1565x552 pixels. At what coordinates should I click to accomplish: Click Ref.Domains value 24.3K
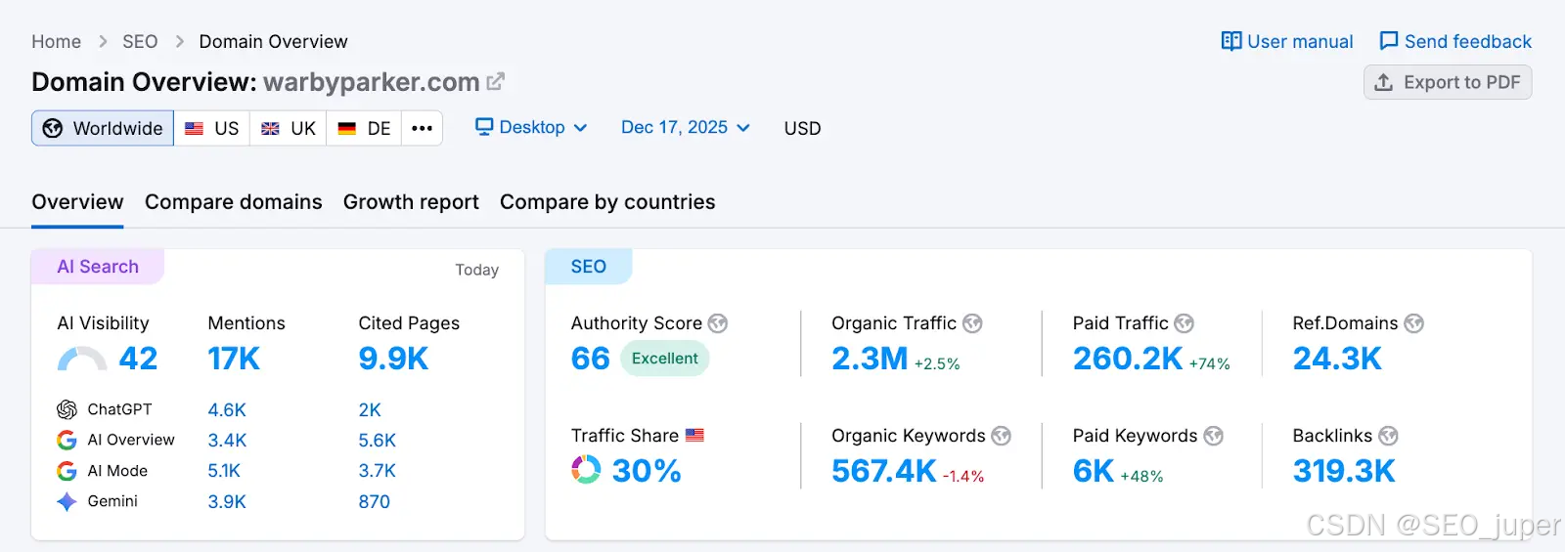[1337, 359]
